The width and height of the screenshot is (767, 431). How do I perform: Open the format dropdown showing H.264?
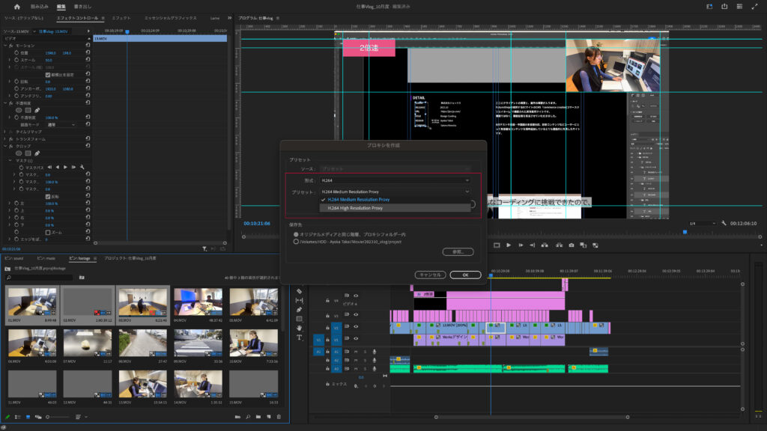[395, 180]
